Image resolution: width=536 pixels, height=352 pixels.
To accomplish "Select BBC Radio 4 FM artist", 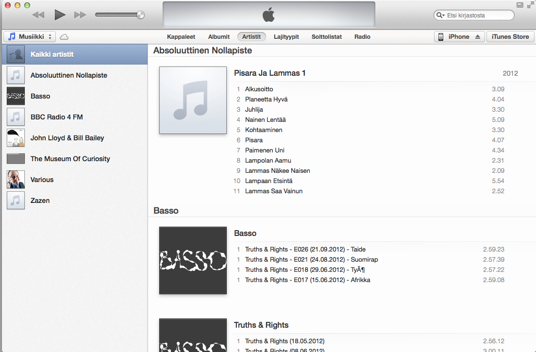I will (75, 117).
